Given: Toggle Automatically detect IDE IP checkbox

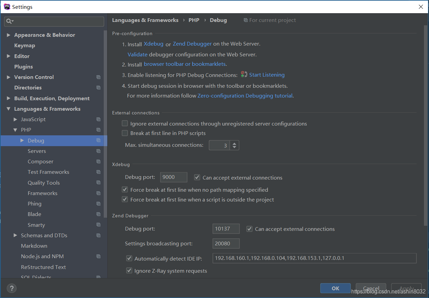Looking at the screenshot, I should click(129, 259).
